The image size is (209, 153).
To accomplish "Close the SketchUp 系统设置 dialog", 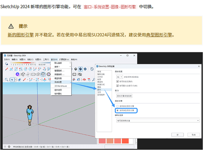I will pyautogui.click(x=199, y=66).
